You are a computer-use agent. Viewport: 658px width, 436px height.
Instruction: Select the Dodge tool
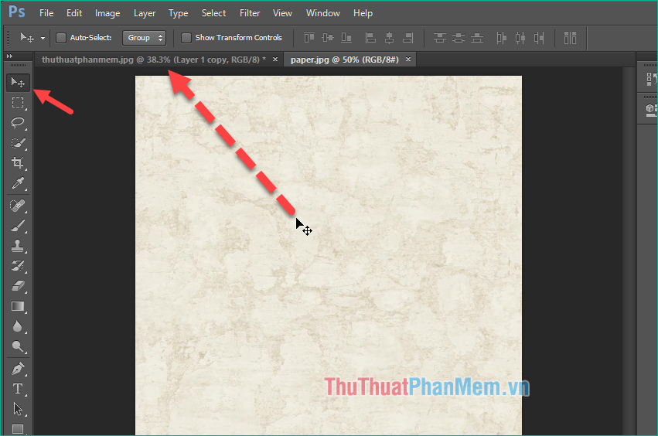coord(18,346)
